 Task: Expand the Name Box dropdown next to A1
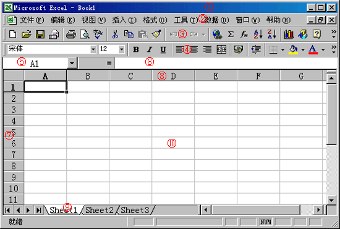click(x=72, y=63)
